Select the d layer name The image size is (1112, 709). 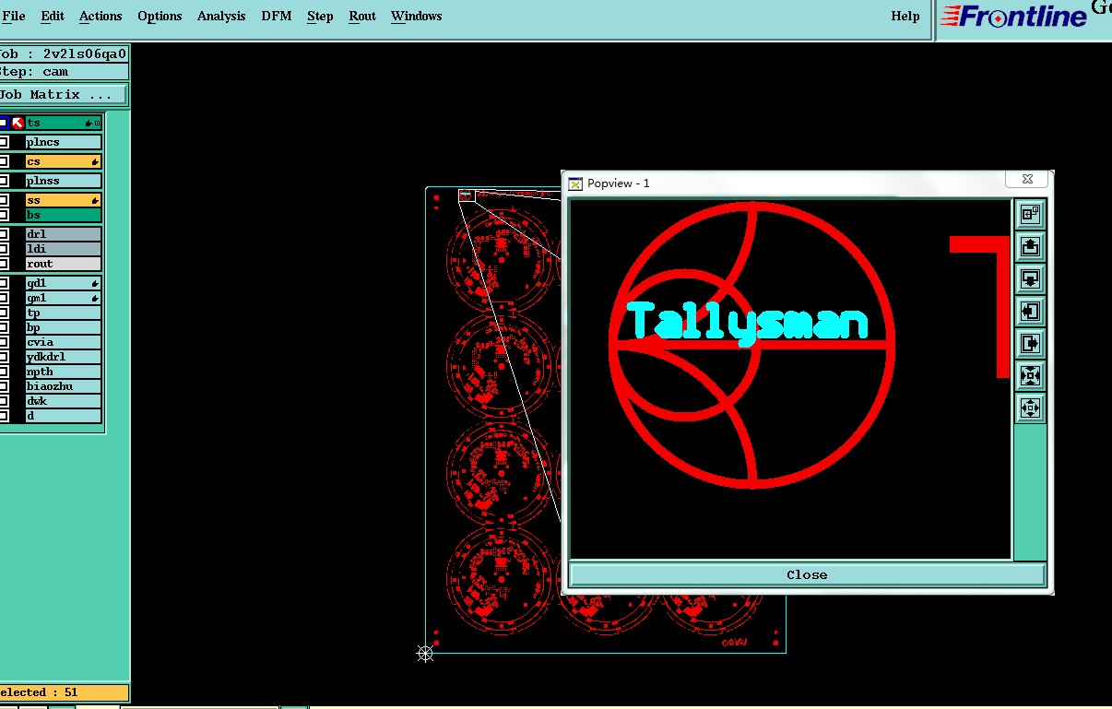(64, 416)
